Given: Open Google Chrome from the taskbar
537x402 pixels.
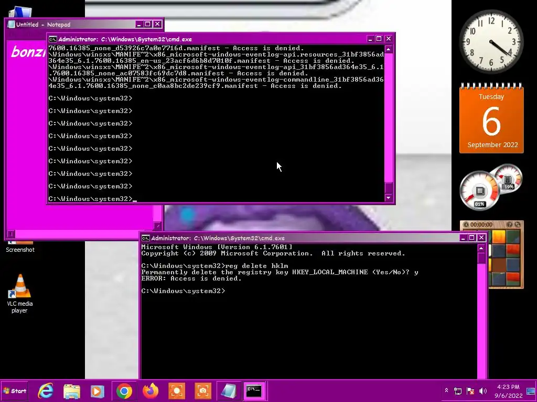Looking at the screenshot, I should click(124, 390).
